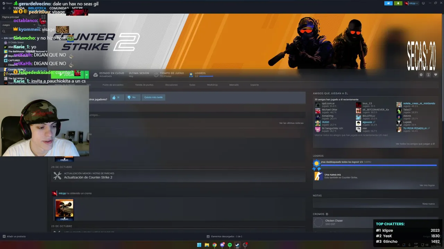
Task: Open Ver las últimas noticias link
Action: pos(291,123)
